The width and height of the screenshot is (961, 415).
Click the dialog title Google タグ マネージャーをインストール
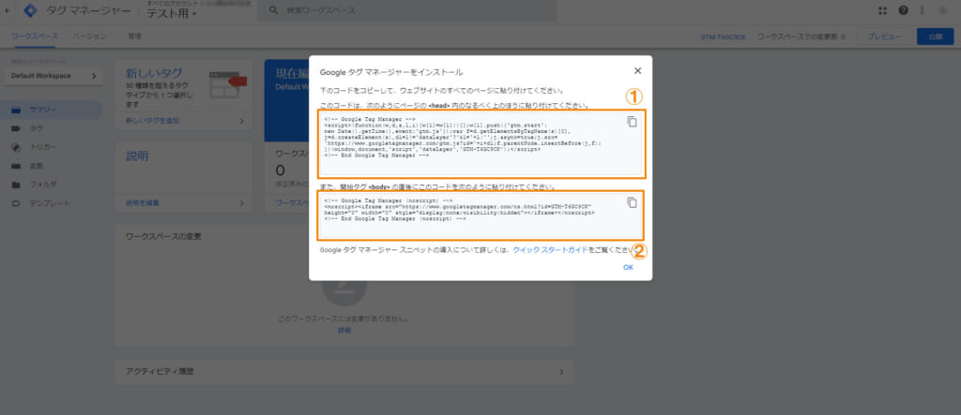pyautogui.click(x=391, y=71)
